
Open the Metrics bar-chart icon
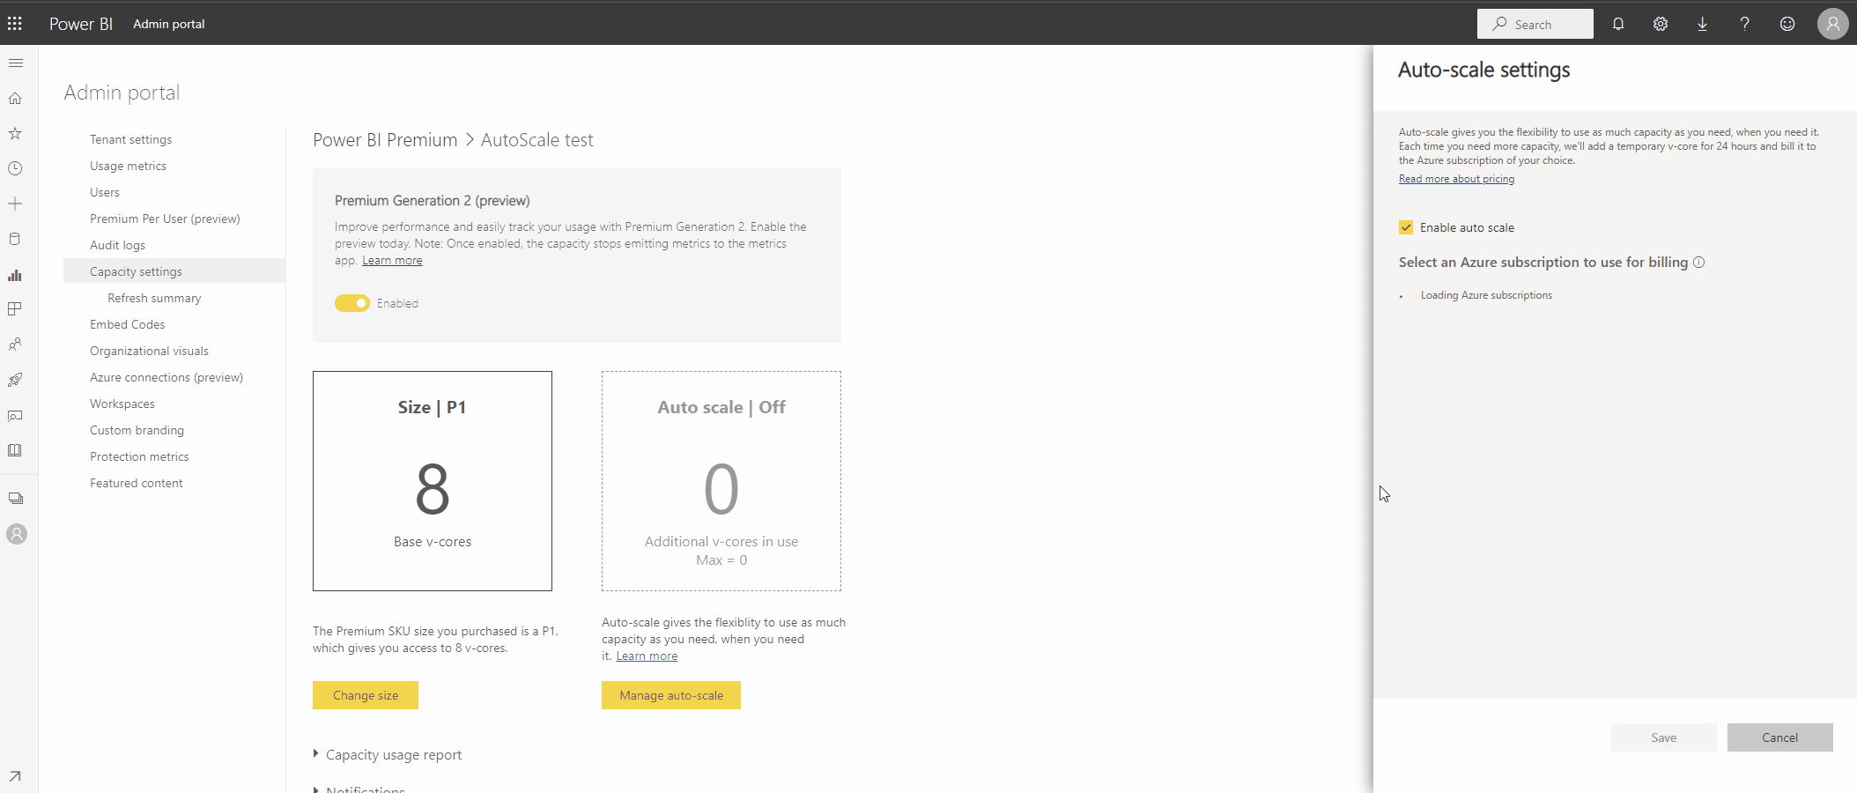pyautogui.click(x=15, y=275)
